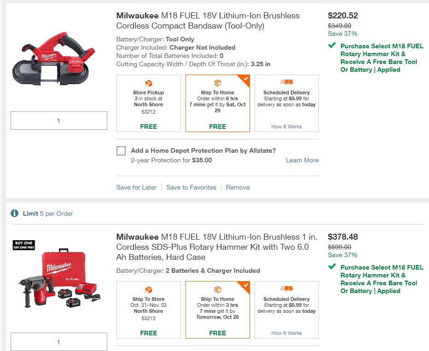Viewport: 429px width, 351px height.
Task: Check the Allstate Protection Plan checkbox
Action: pyautogui.click(x=121, y=150)
